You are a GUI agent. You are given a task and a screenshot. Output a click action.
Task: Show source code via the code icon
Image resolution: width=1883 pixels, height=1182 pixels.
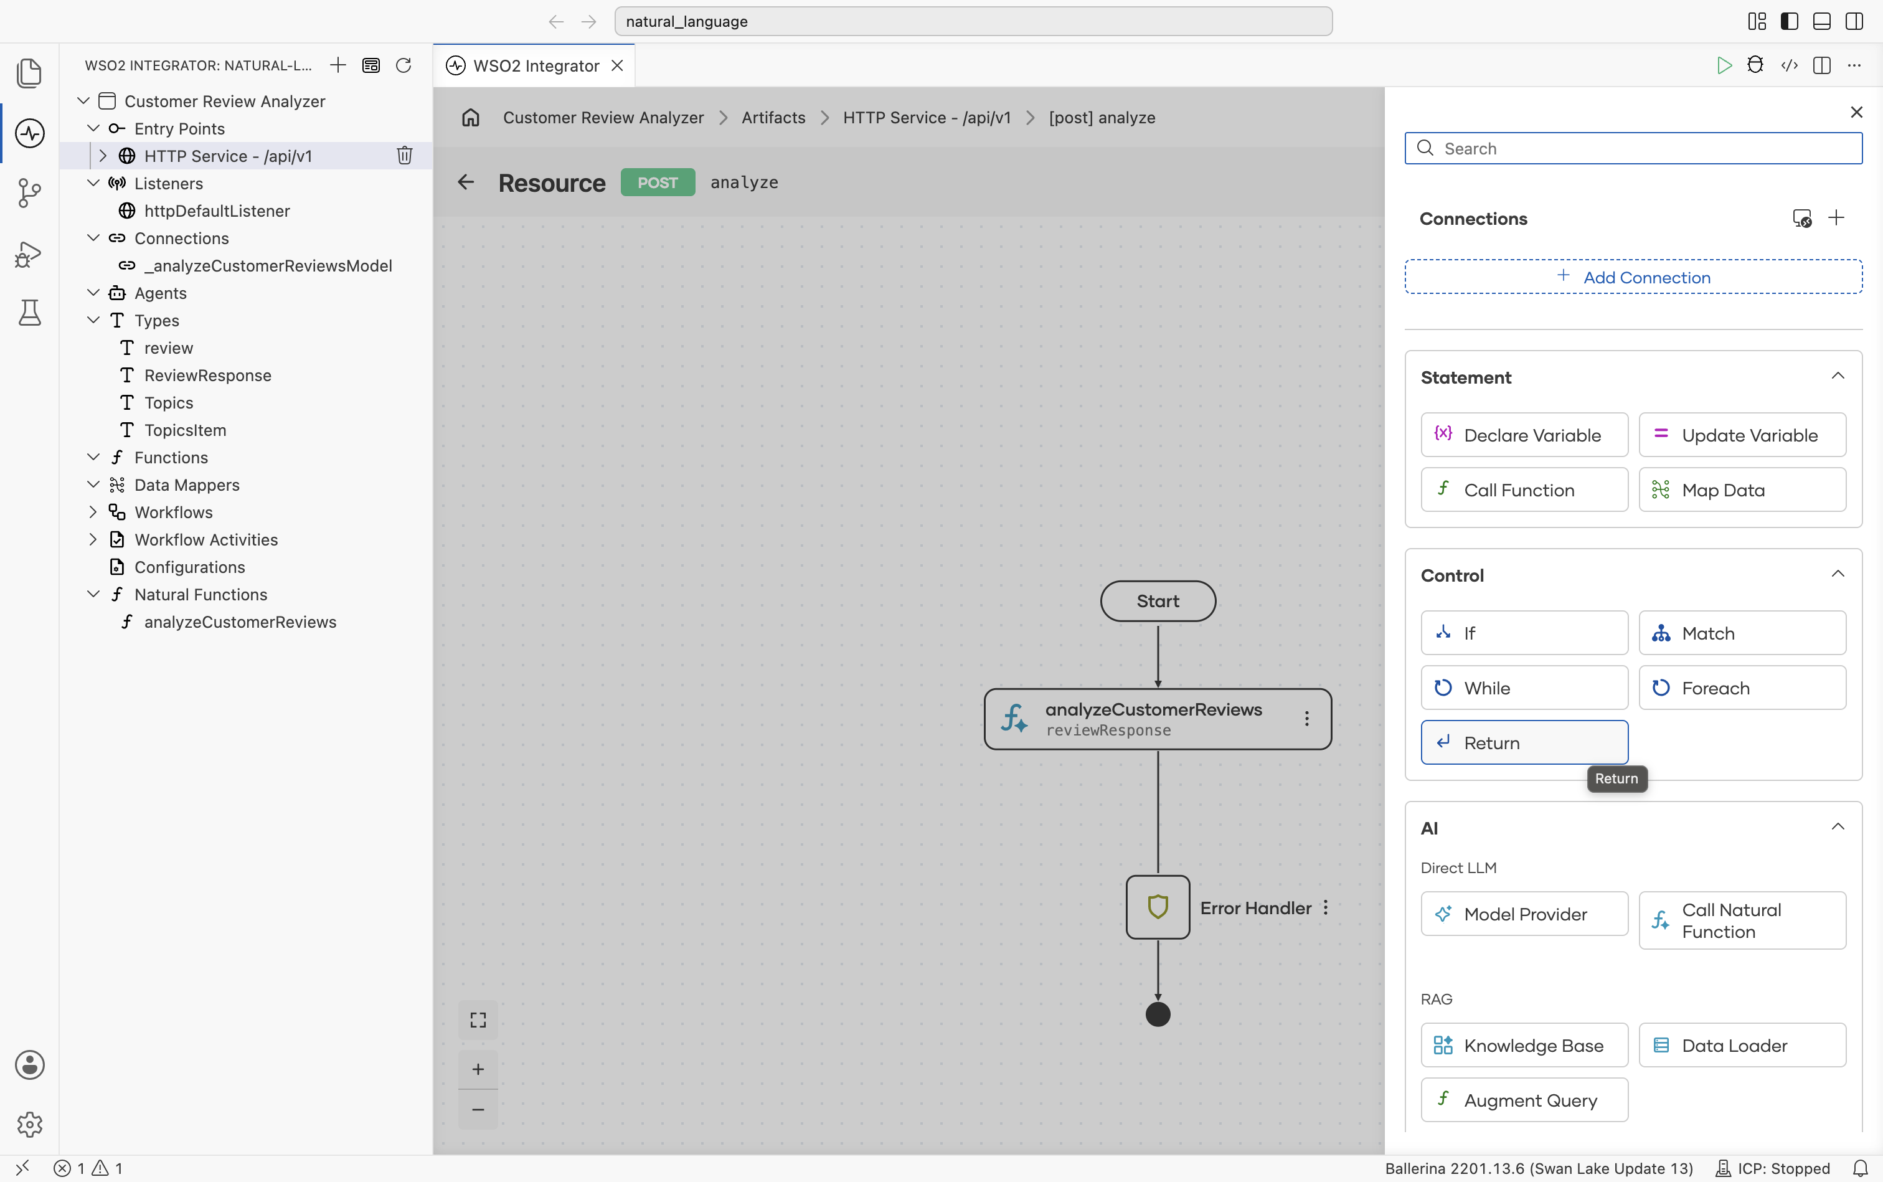coord(1789,65)
